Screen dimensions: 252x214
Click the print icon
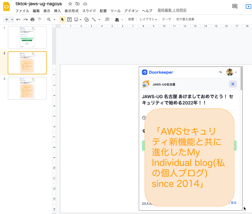click(32, 19)
